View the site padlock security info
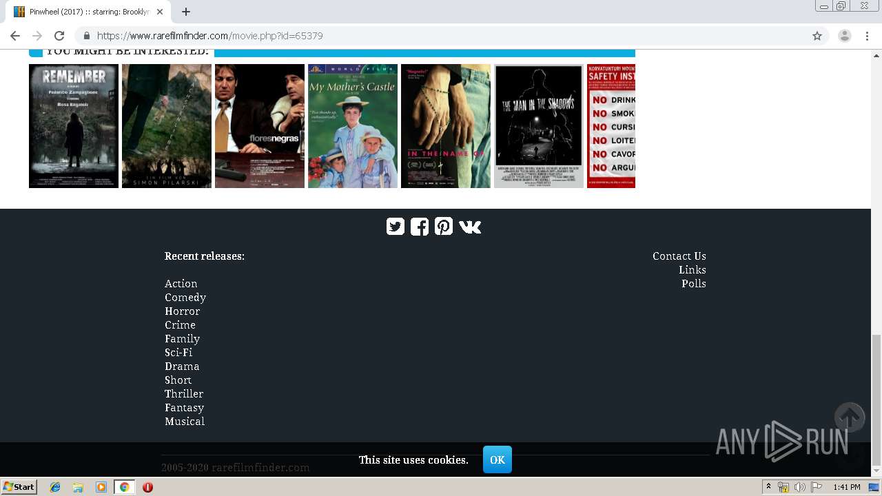 86,36
